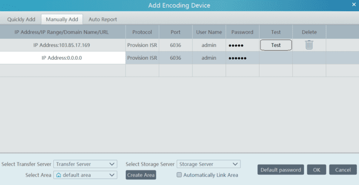Select Provision ISR protocol in first row

tap(142, 45)
